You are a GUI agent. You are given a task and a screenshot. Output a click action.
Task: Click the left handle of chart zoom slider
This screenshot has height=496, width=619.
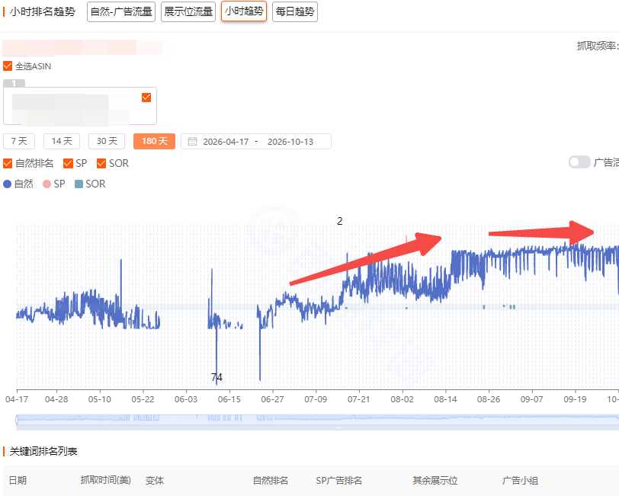pos(17,420)
